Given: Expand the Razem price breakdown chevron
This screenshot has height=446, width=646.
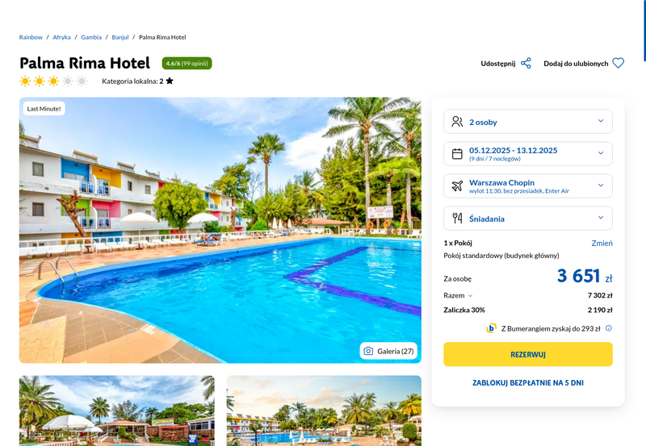Looking at the screenshot, I should pyautogui.click(x=471, y=296).
